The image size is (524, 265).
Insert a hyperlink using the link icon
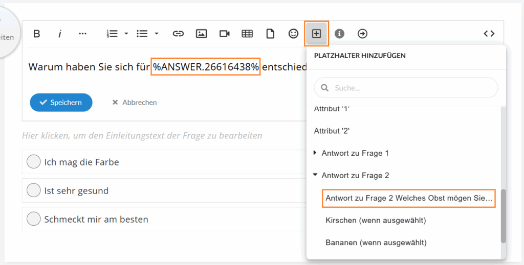tap(178, 34)
